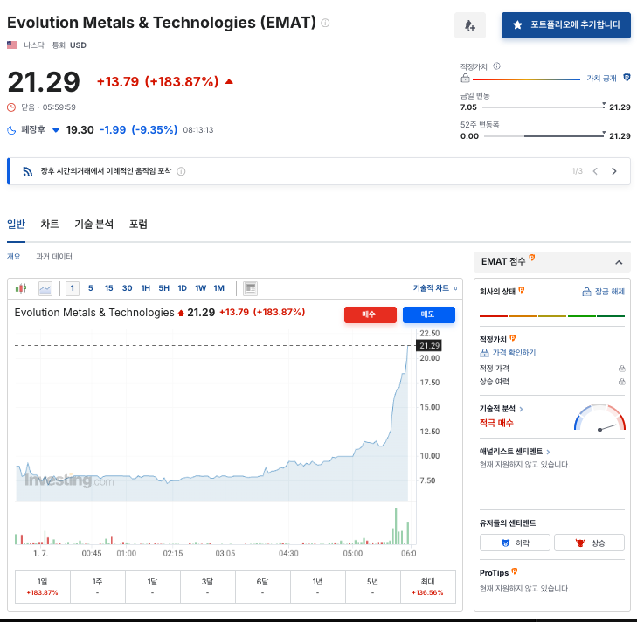Click Pro badge next to ProTips
637x622 pixels.
click(515, 571)
